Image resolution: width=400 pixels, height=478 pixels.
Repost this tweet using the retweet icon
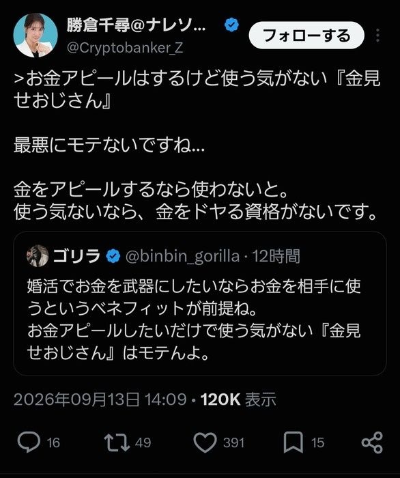[117, 442]
